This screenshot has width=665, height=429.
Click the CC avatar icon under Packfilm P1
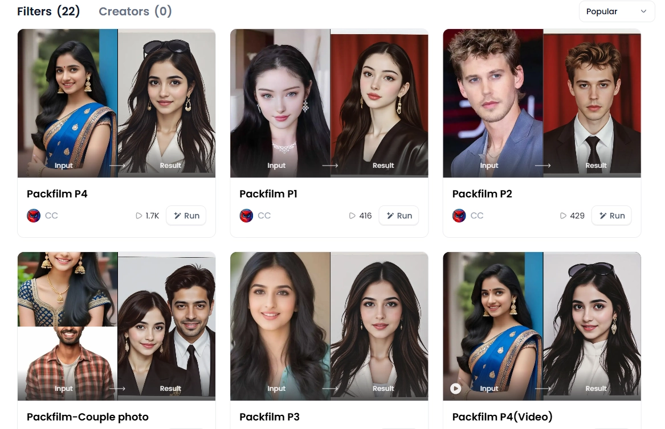click(x=246, y=216)
